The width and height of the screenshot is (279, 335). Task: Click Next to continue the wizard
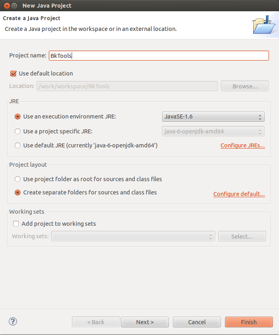[145, 322]
